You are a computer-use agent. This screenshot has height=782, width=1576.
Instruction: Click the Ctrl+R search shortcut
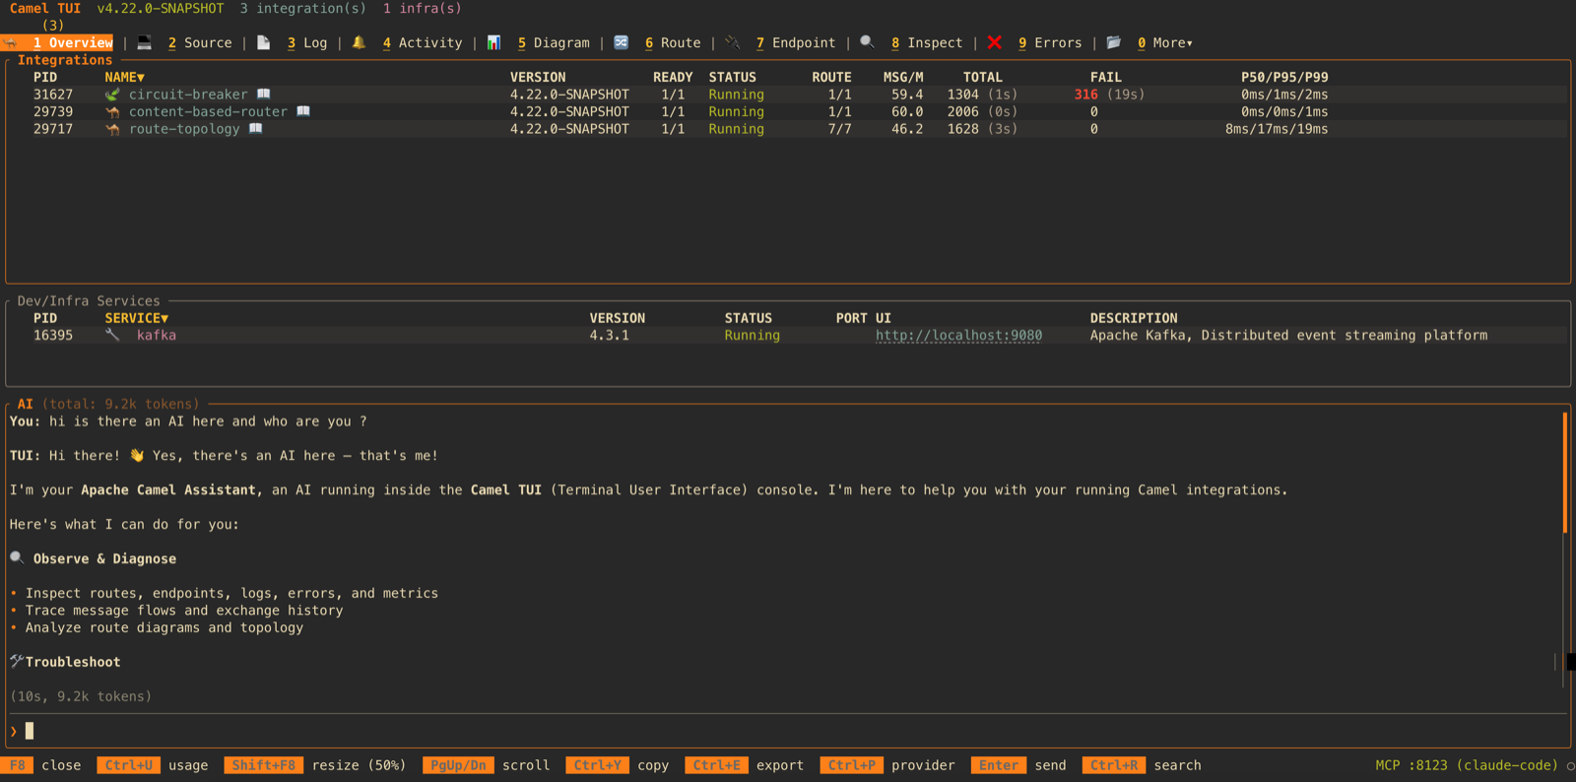coord(1142,765)
